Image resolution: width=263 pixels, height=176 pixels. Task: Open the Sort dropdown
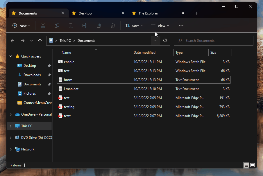click(134, 26)
